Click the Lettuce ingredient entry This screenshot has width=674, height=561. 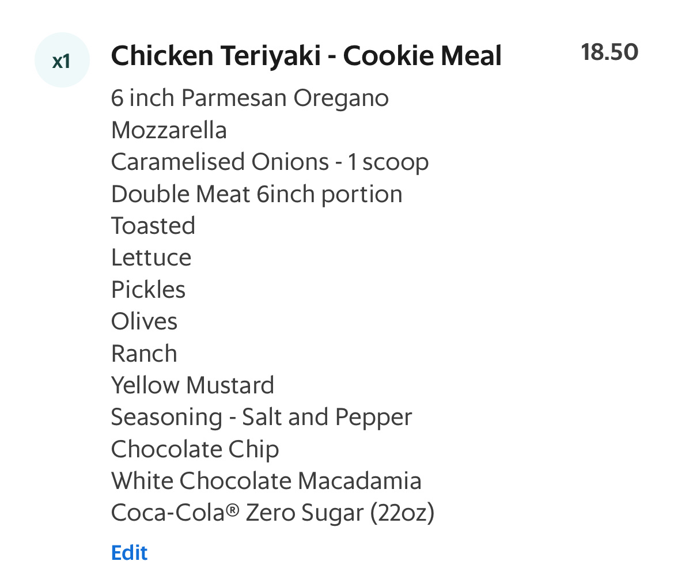point(151,257)
